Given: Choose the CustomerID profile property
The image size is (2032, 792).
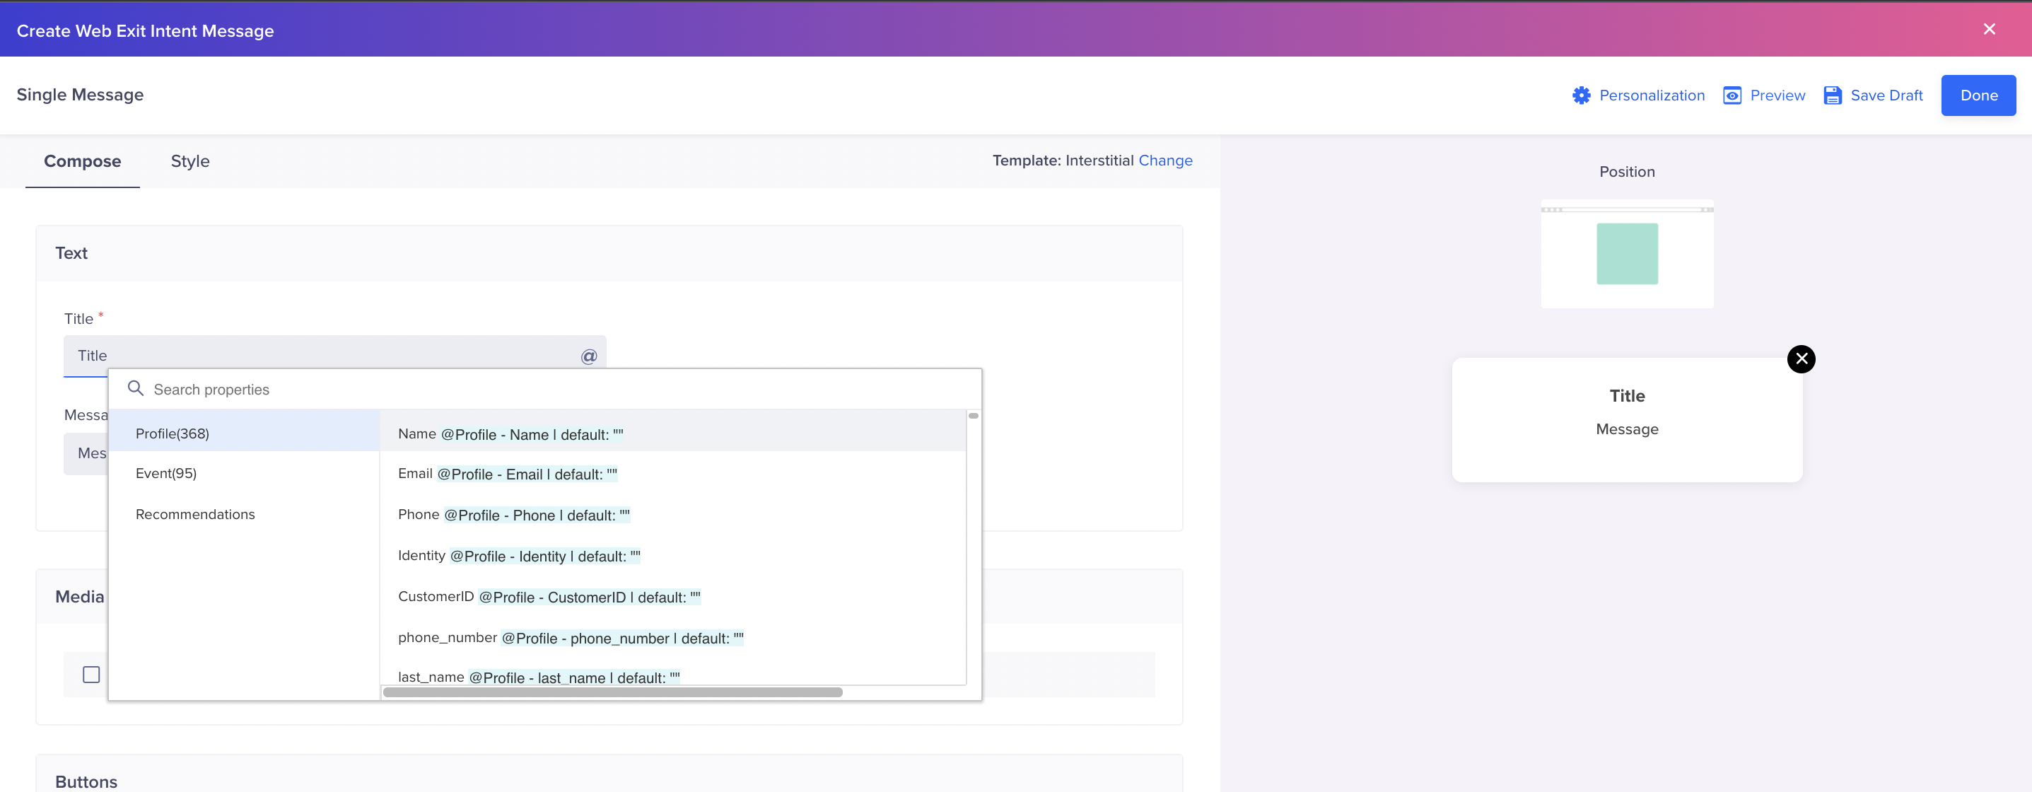Looking at the screenshot, I should coord(549,597).
